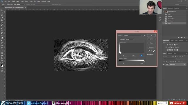Click the Abone ol subscribe button
Image resolution: width=188 pixels, height=105 pixels.
[x=178, y=103]
